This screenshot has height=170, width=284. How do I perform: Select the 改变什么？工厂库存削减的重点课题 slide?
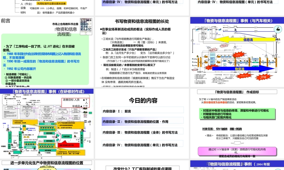pos(142,165)
